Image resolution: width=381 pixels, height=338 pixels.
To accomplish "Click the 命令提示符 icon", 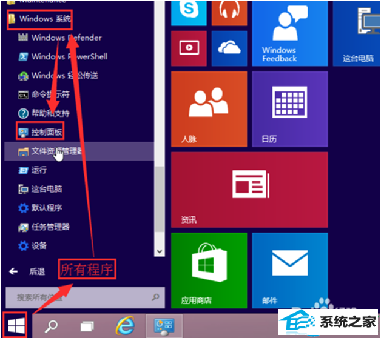I will pyautogui.click(x=23, y=94).
